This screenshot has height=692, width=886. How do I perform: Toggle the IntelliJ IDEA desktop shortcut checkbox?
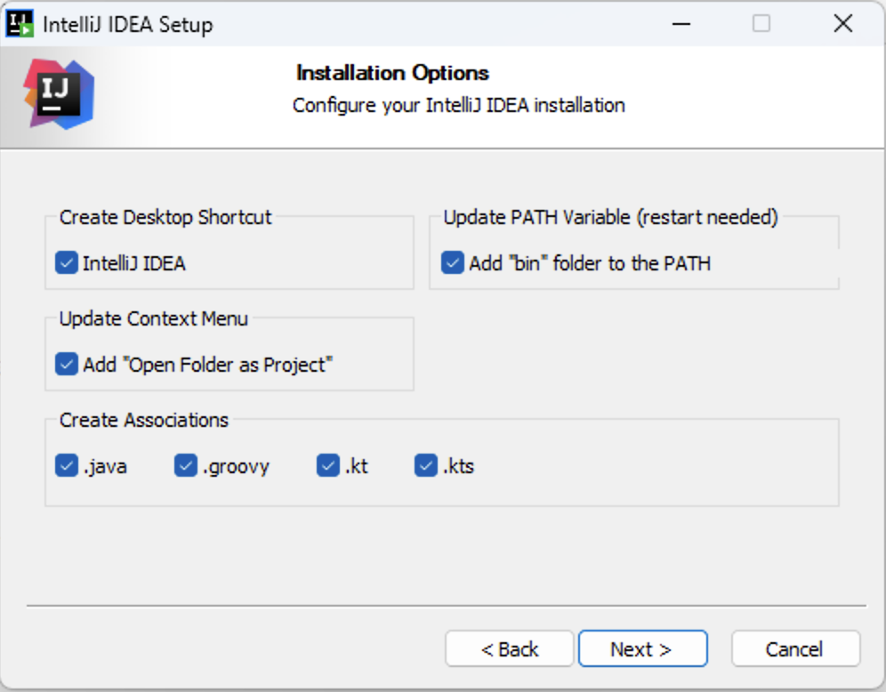[67, 263]
